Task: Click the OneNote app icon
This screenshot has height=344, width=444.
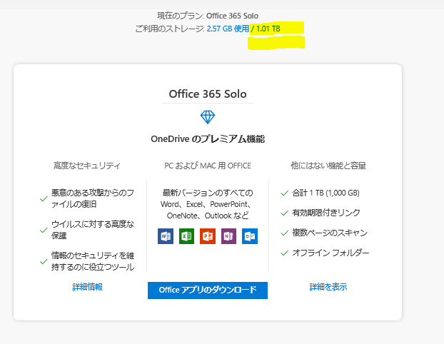Action: (x=228, y=236)
